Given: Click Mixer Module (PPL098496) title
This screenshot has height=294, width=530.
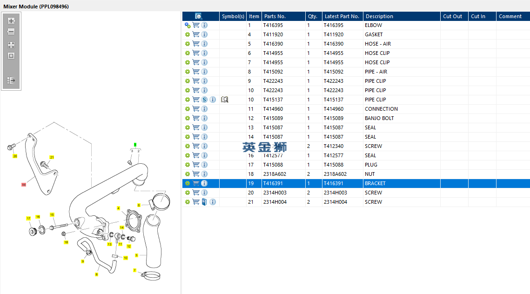Looking at the screenshot, I should 36,7.
